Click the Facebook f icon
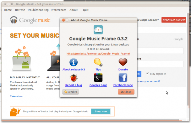The height and width of the screenshot is (123, 191). tap(123, 78)
